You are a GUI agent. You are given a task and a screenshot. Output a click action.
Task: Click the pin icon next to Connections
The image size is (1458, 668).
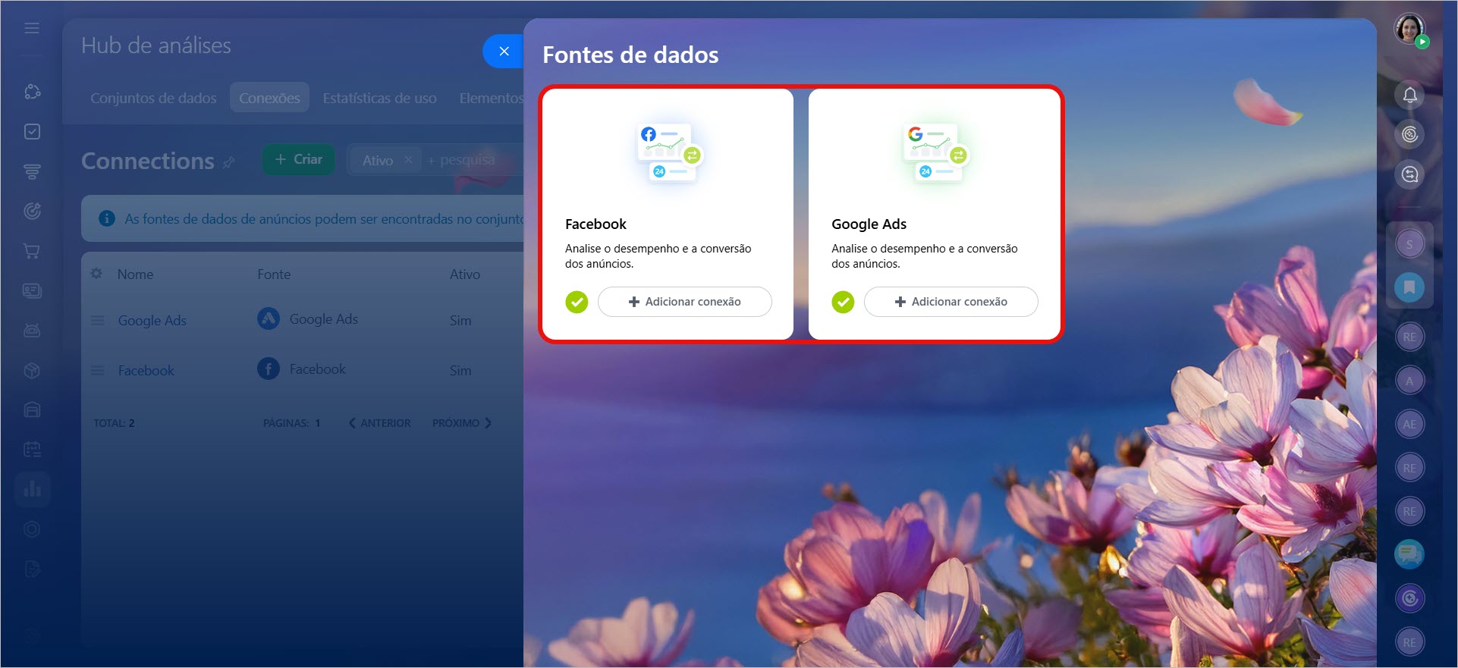point(228,162)
